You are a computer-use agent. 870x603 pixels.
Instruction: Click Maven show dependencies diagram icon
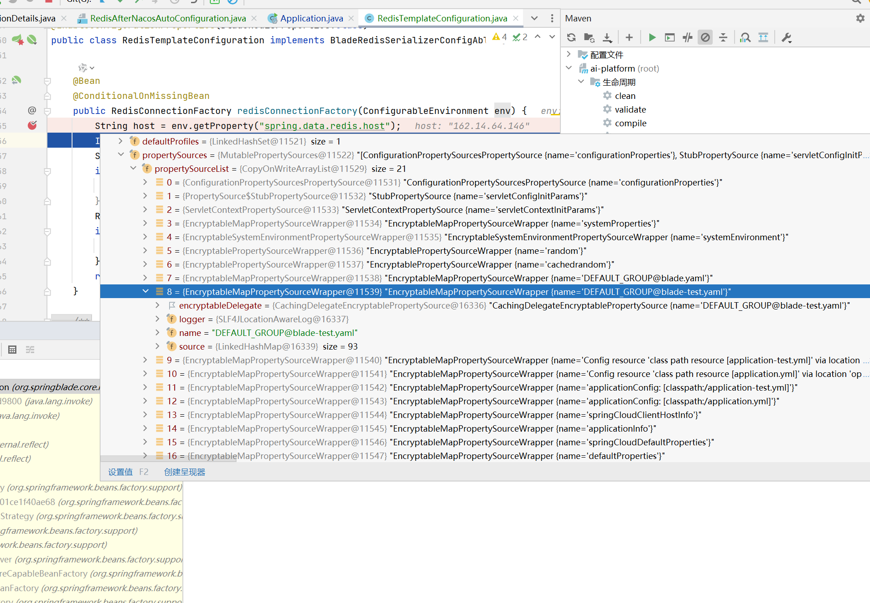pyautogui.click(x=763, y=37)
